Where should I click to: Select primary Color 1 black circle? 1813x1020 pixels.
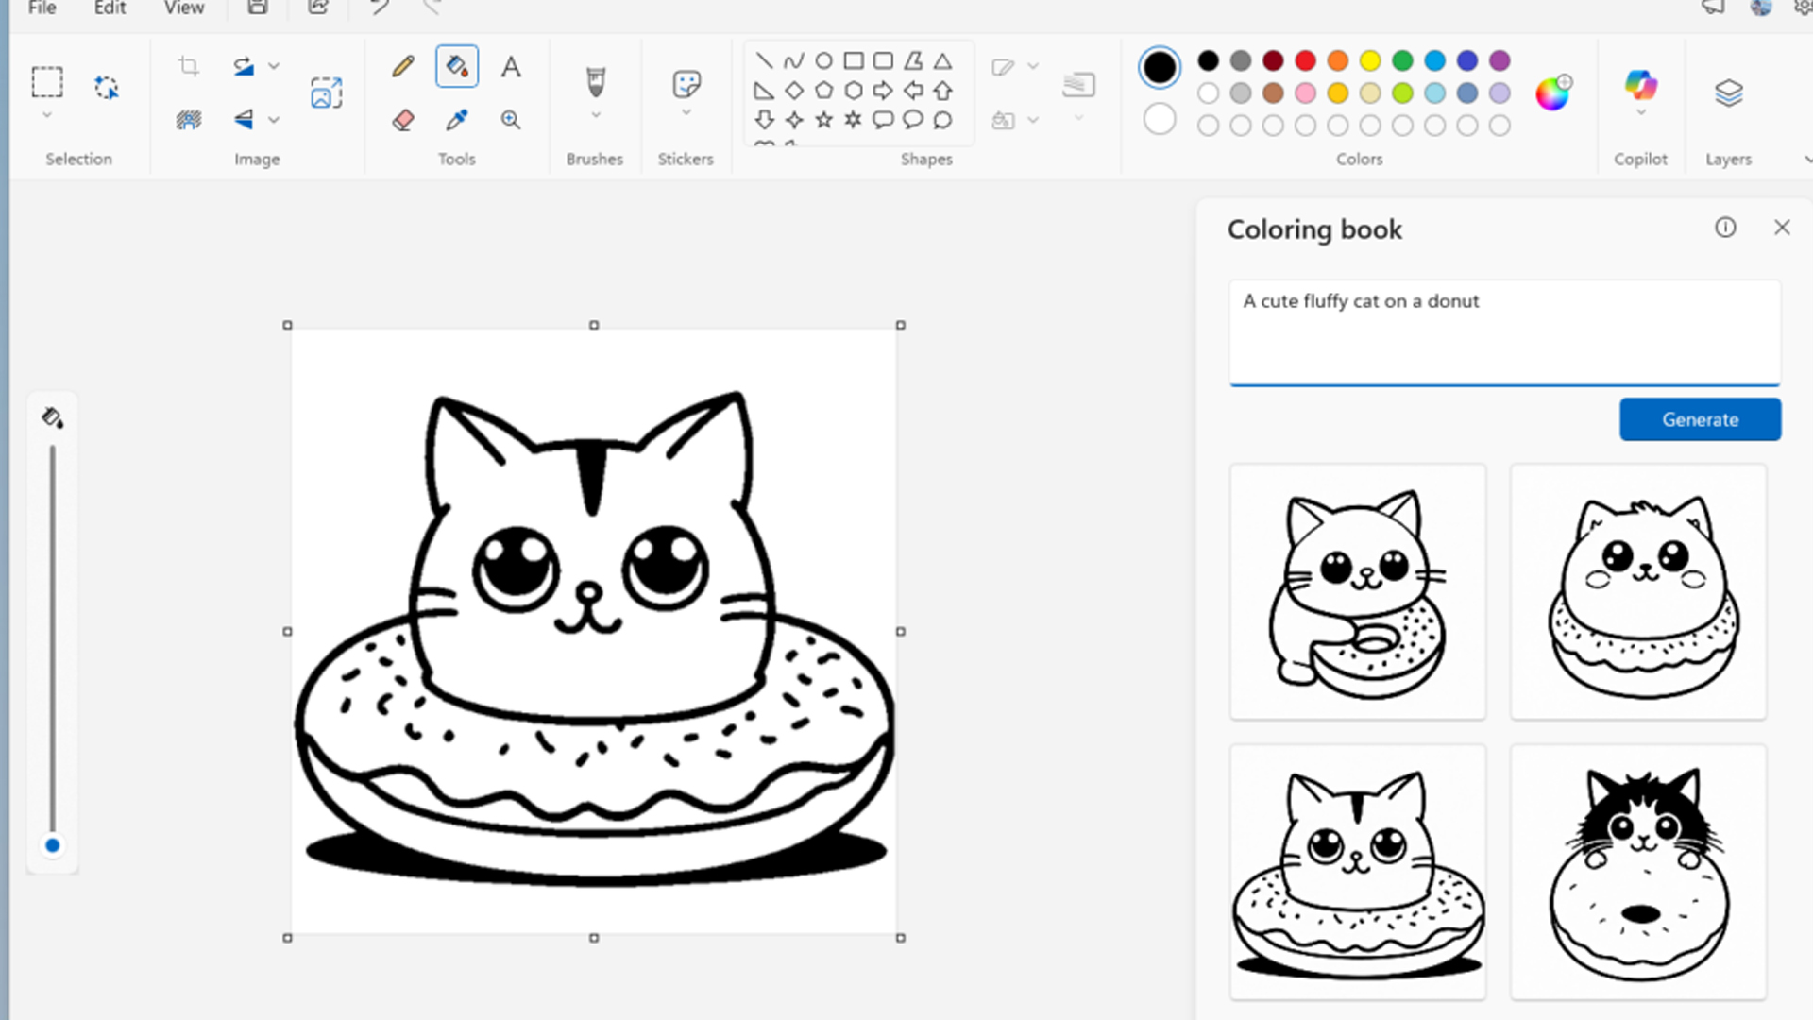tap(1160, 67)
